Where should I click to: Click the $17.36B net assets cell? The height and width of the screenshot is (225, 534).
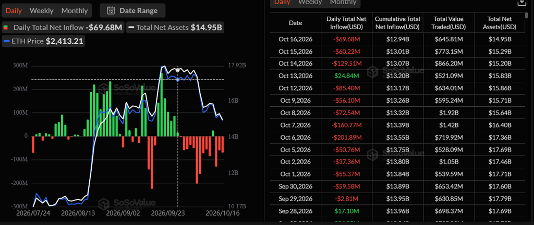click(500, 137)
